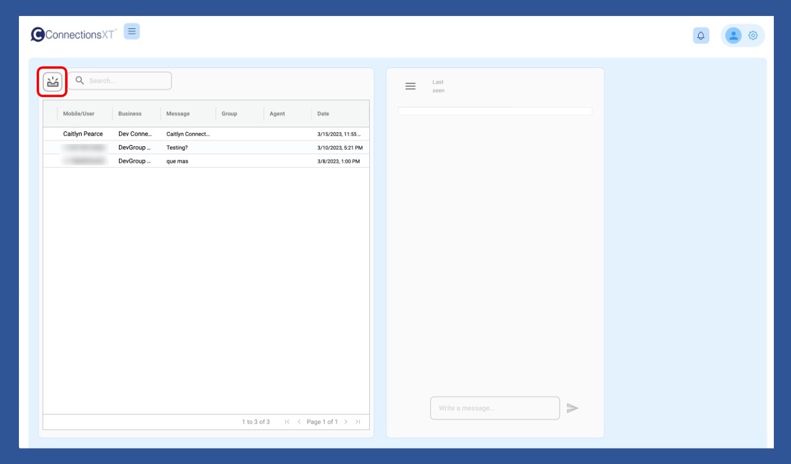Open the notifications bell
The width and height of the screenshot is (791, 464).
click(701, 36)
